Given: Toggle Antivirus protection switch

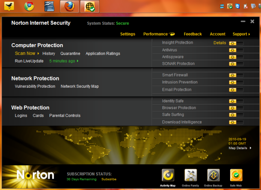Looking at the screenshot, I should pyautogui.click(x=236, y=50).
